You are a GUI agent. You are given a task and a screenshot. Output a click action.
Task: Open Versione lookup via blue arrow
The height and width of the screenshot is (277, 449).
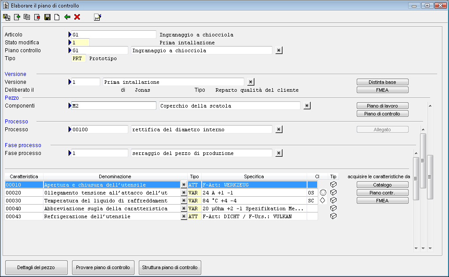pos(69,82)
